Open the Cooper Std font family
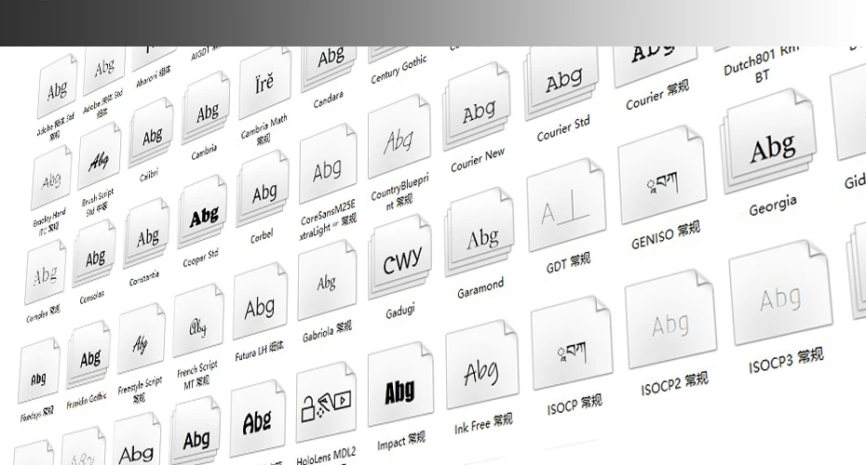The image size is (866, 465). click(x=203, y=214)
